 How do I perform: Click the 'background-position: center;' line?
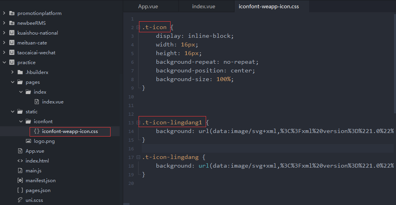coord(205,70)
